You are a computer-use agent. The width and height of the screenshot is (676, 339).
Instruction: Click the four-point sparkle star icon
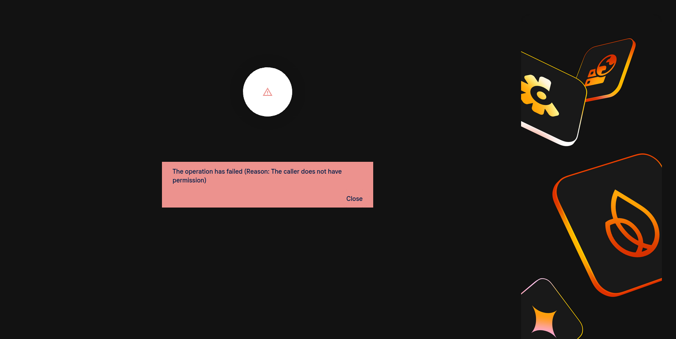(544, 321)
